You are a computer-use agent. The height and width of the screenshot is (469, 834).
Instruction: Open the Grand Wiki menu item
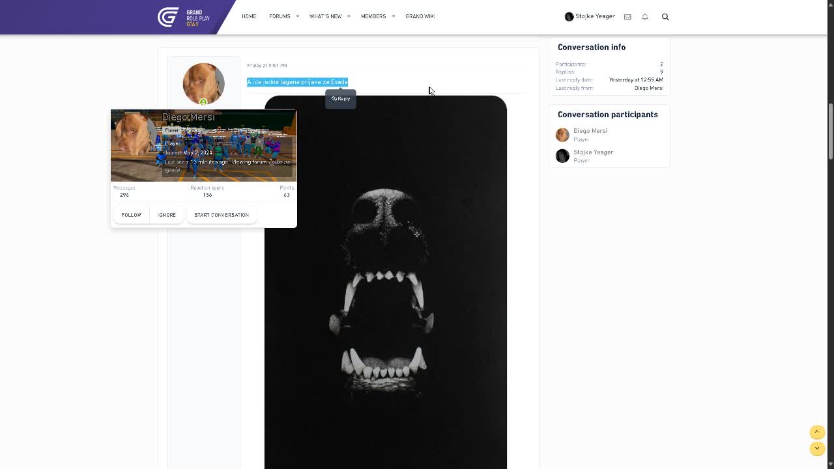coord(420,16)
